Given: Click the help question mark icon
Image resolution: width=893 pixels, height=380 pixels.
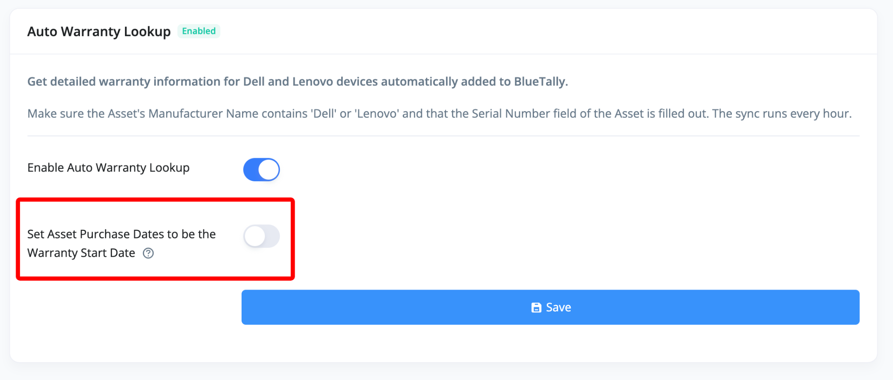Looking at the screenshot, I should (x=148, y=253).
